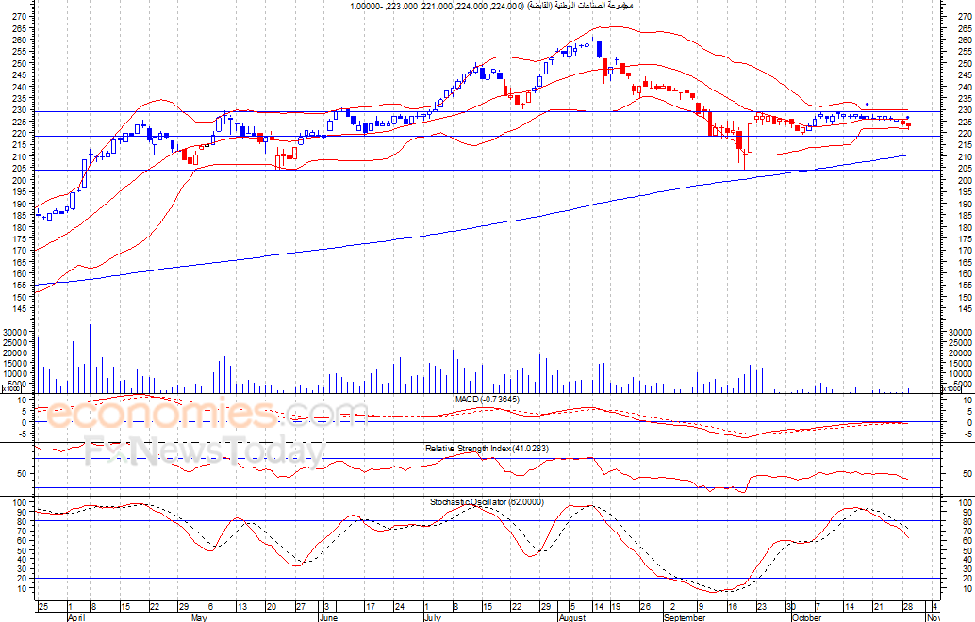Click date tick 16 on the time axis
Screen dimensions: 975x622
tap(732, 607)
